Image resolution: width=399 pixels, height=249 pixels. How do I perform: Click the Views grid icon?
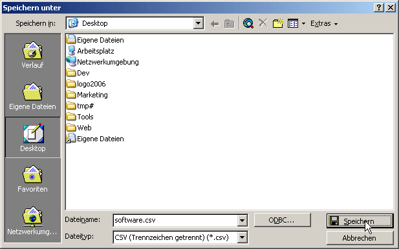click(293, 24)
